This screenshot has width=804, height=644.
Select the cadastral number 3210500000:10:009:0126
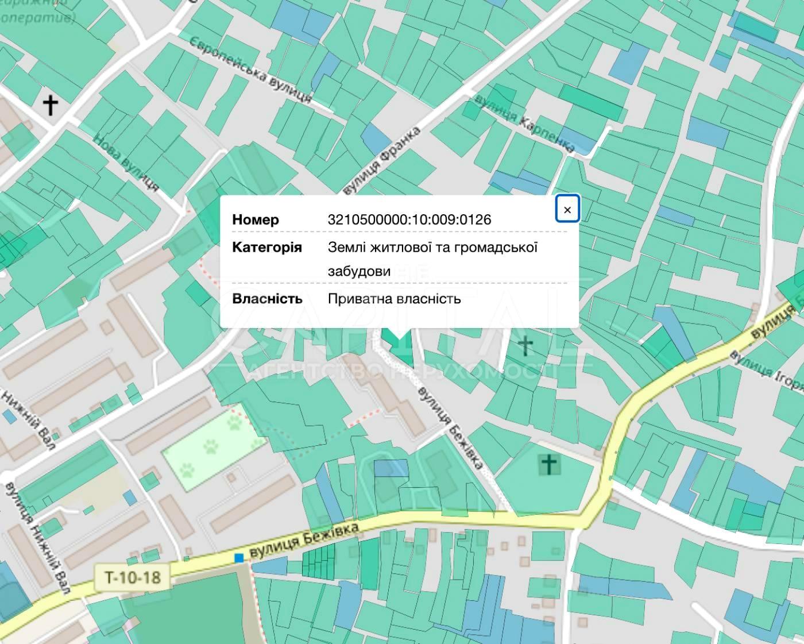[x=409, y=219]
